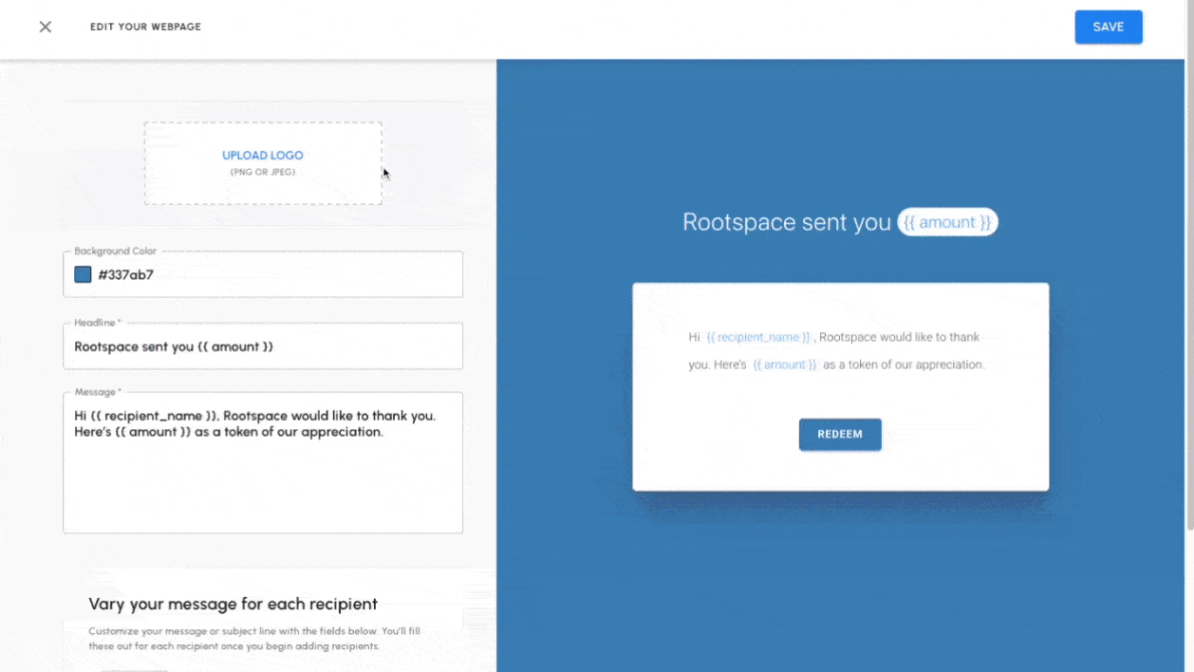Click into the Headline input field

[263, 346]
